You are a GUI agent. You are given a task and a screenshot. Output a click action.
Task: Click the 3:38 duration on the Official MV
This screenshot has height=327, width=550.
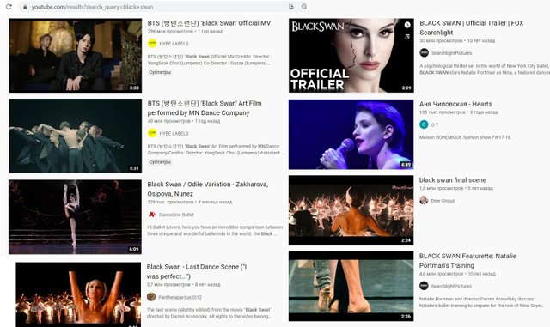(x=134, y=88)
